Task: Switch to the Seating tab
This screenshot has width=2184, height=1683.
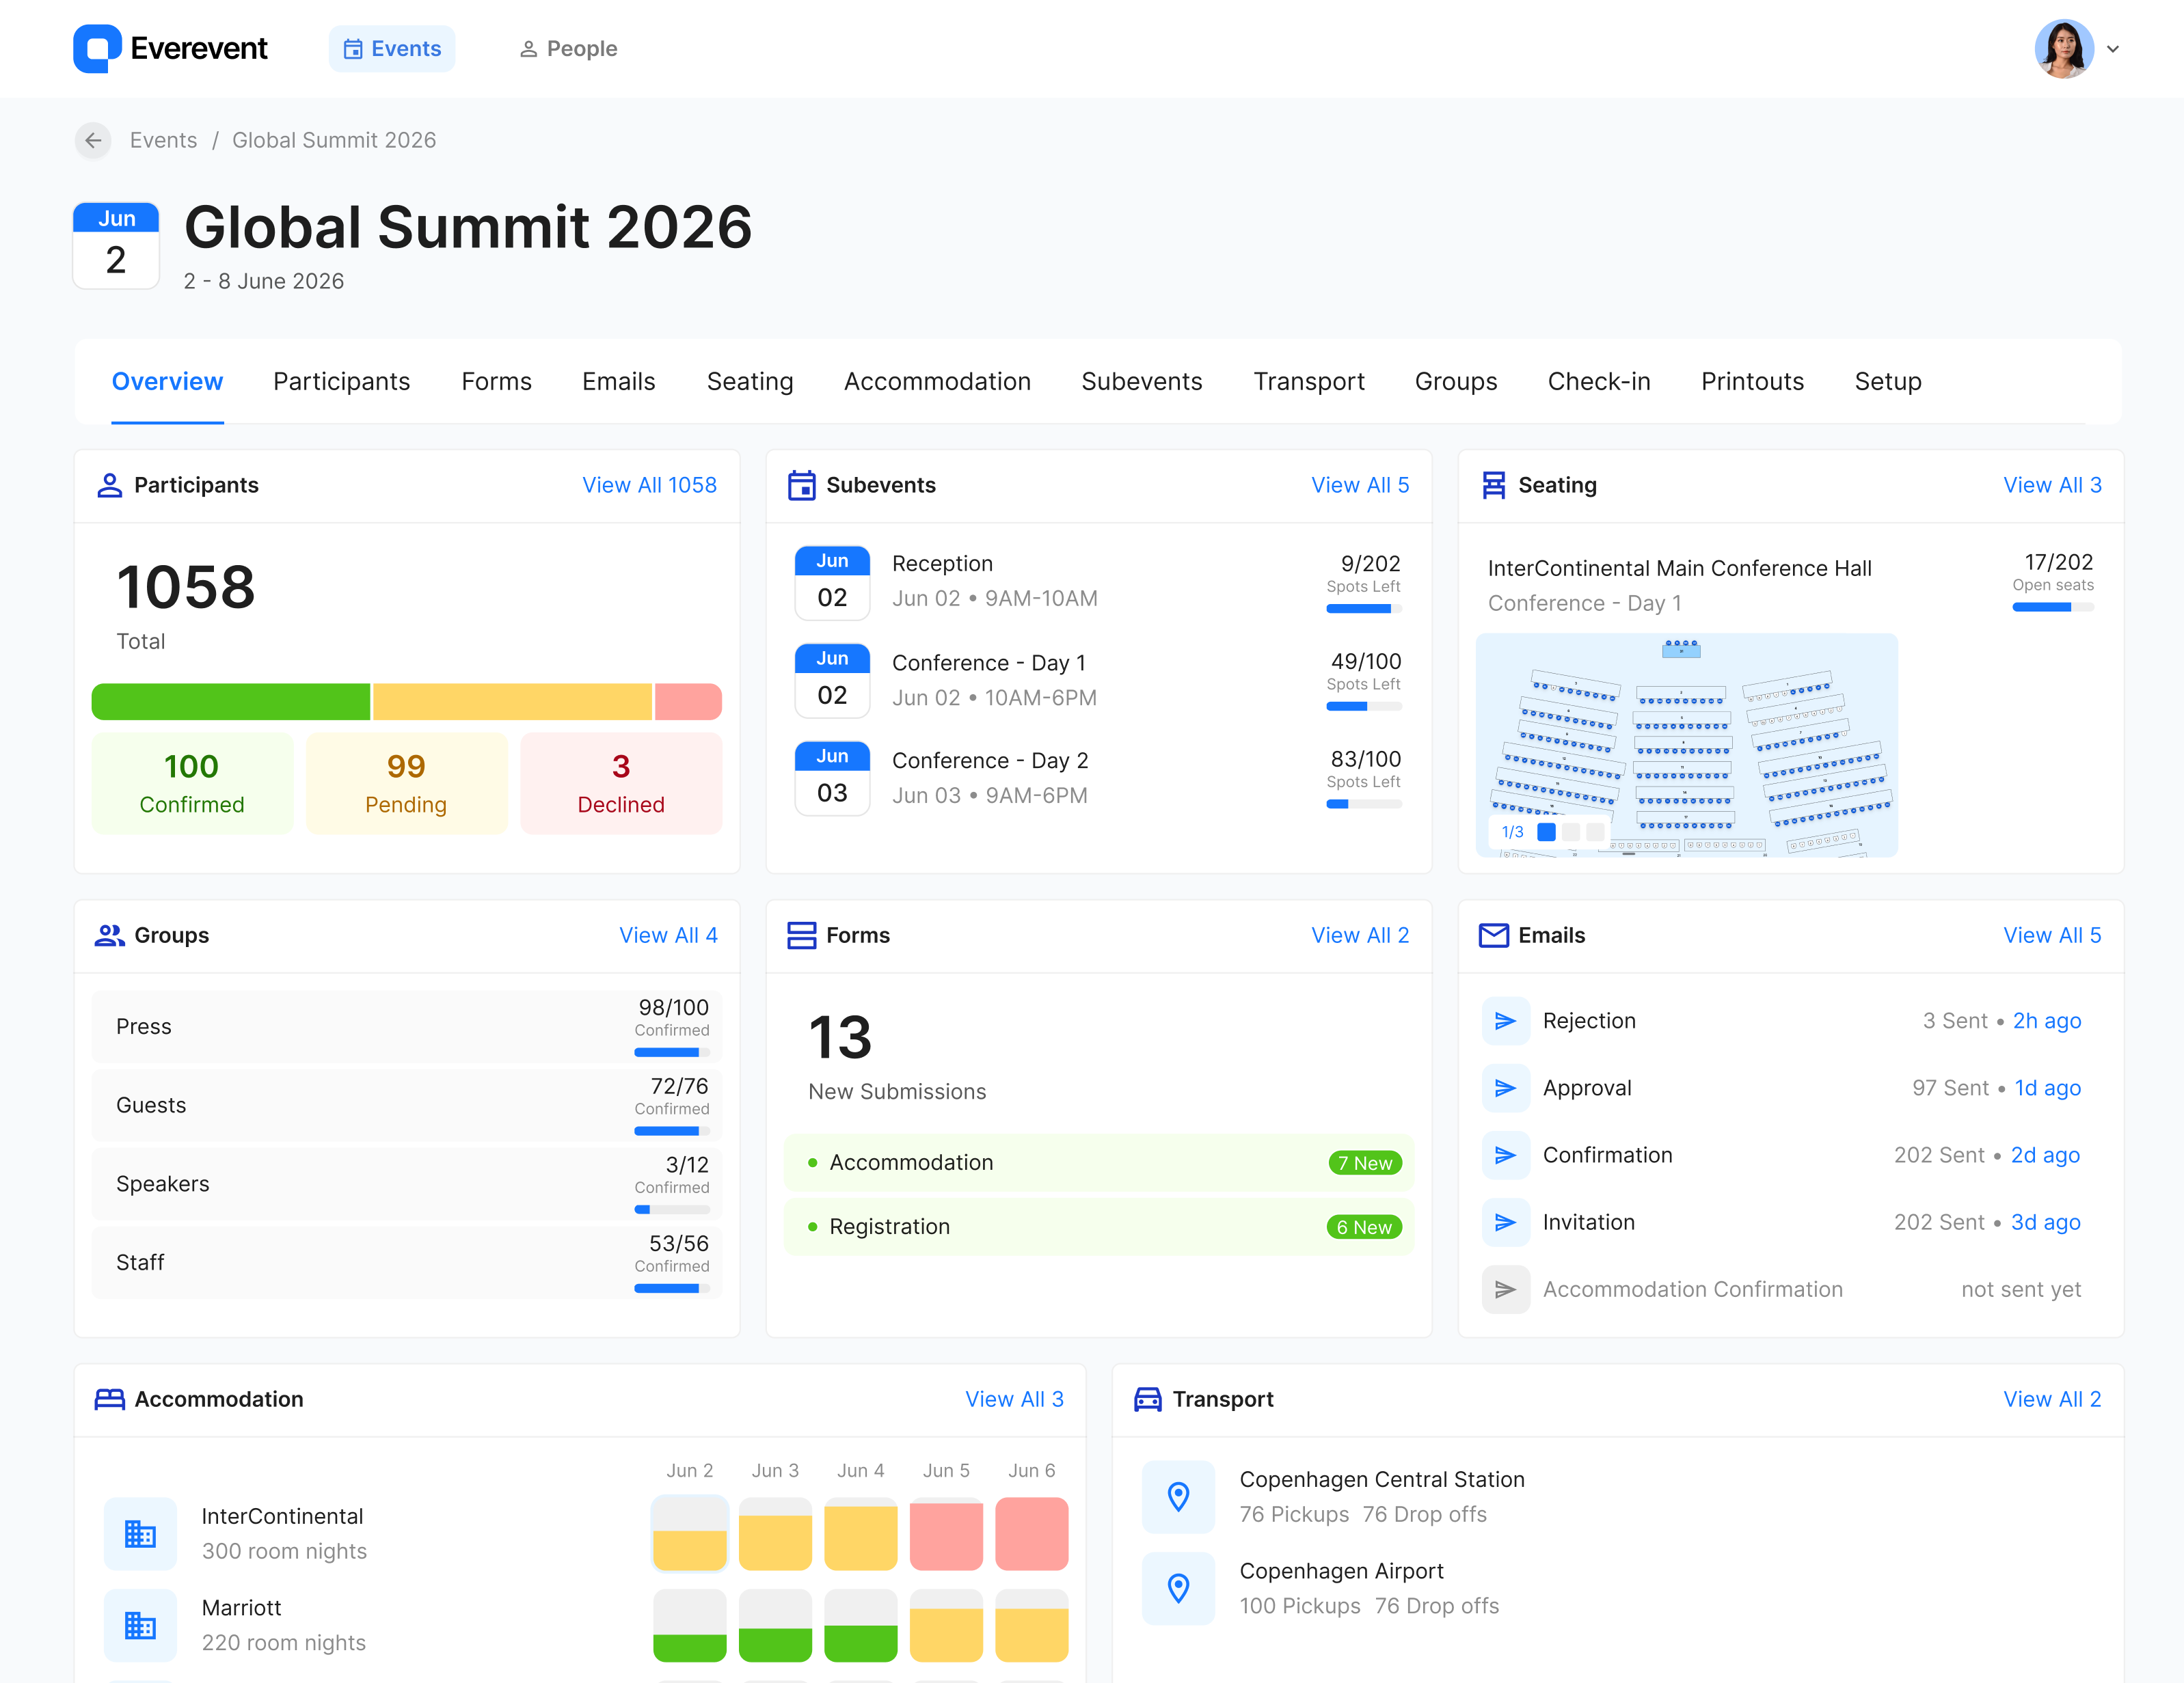Action: pyautogui.click(x=750, y=382)
